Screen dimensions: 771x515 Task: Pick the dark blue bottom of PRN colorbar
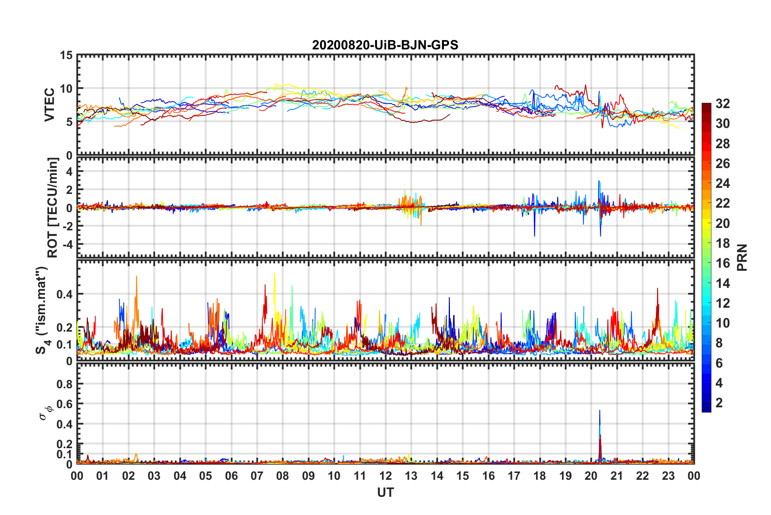pyautogui.click(x=706, y=409)
